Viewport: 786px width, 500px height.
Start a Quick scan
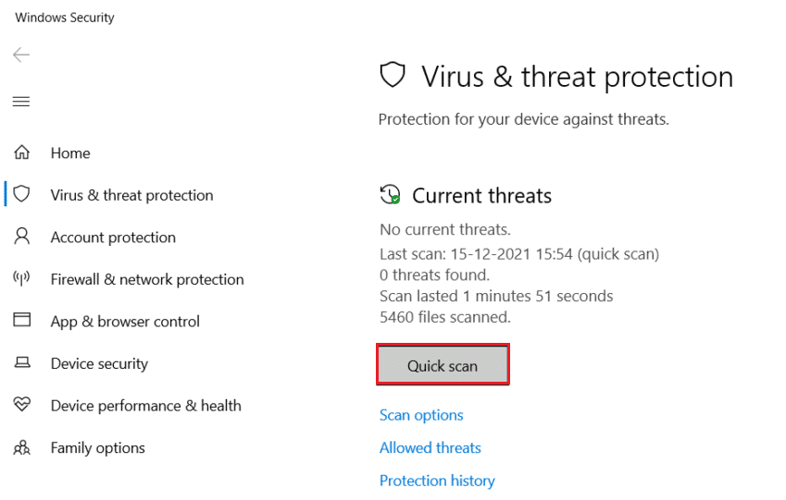(x=443, y=366)
